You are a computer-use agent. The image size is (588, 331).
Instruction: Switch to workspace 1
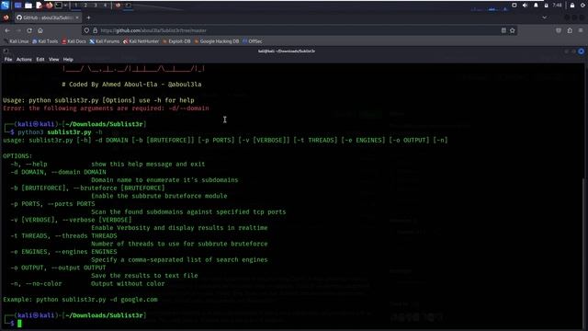[x=75, y=6]
